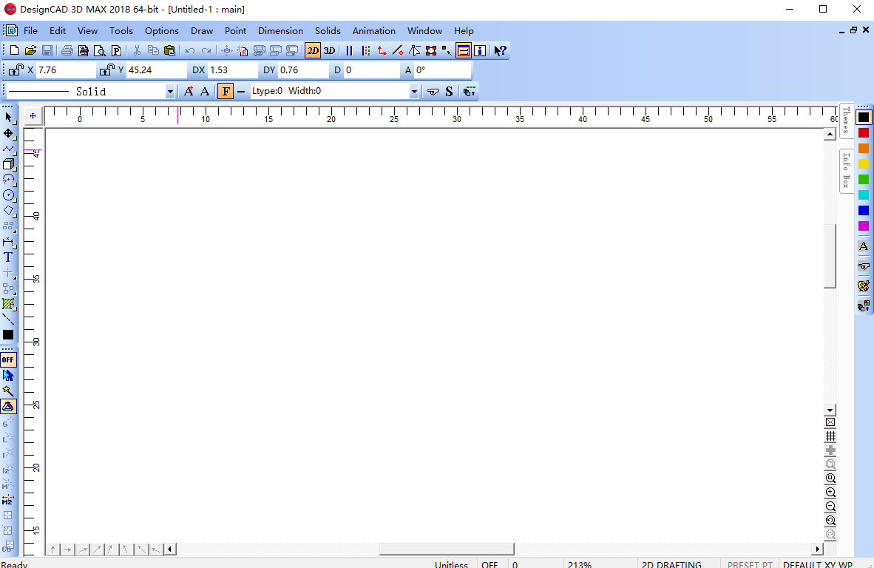
Task: Click the S style icon in line toolbar
Action: [x=449, y=92]
